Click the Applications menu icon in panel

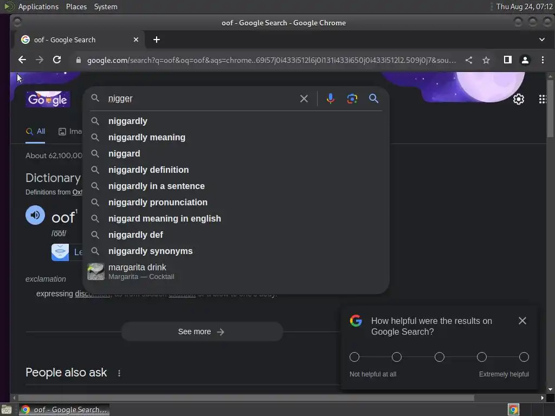tap(9, 6)
